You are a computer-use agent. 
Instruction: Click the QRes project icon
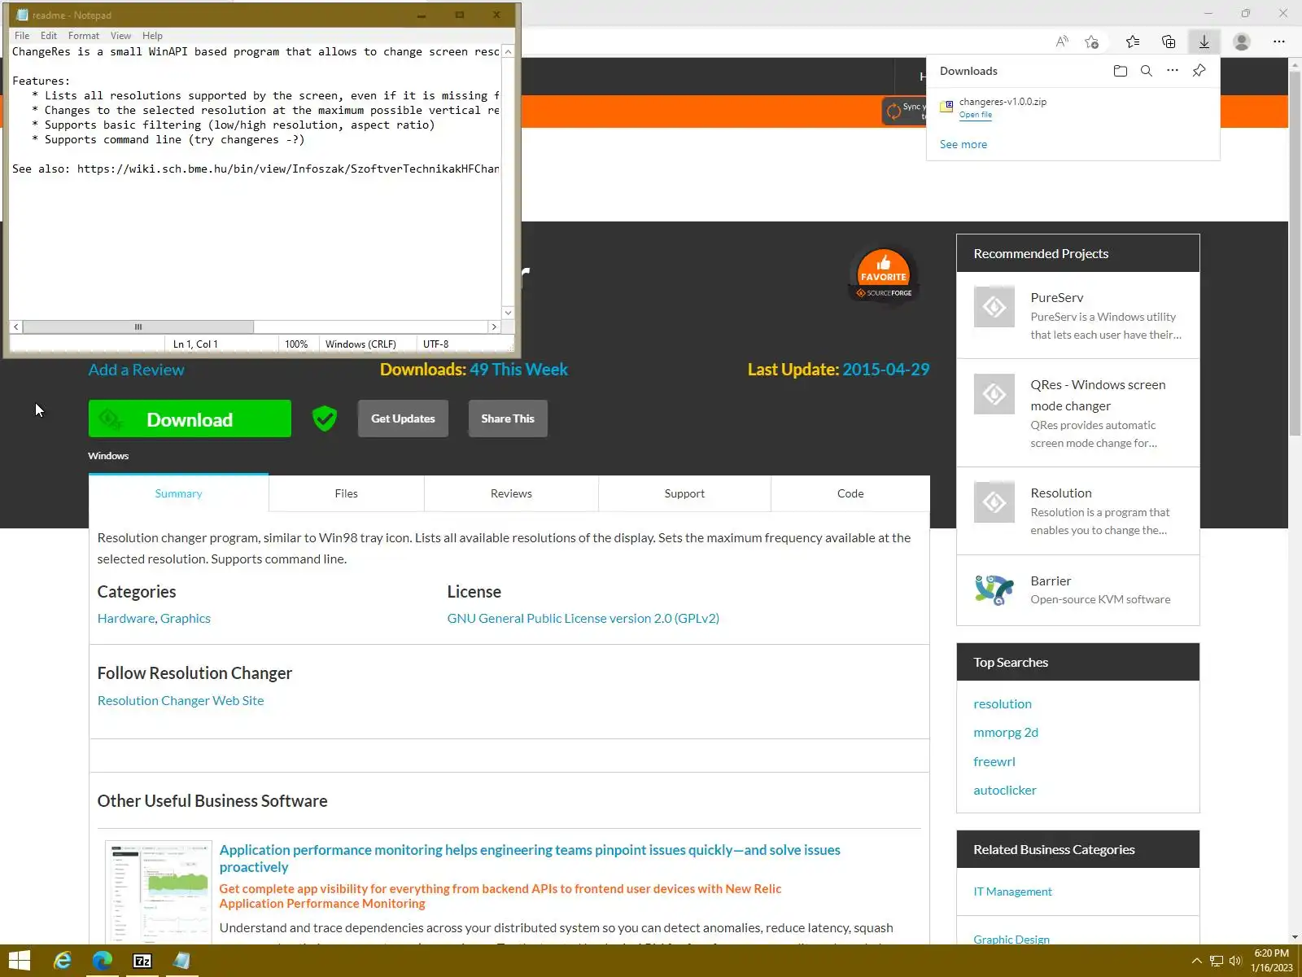point(994,394)
